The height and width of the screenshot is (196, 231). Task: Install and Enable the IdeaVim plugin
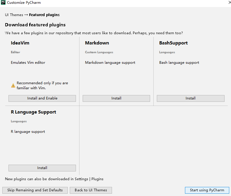click(42, 98)
